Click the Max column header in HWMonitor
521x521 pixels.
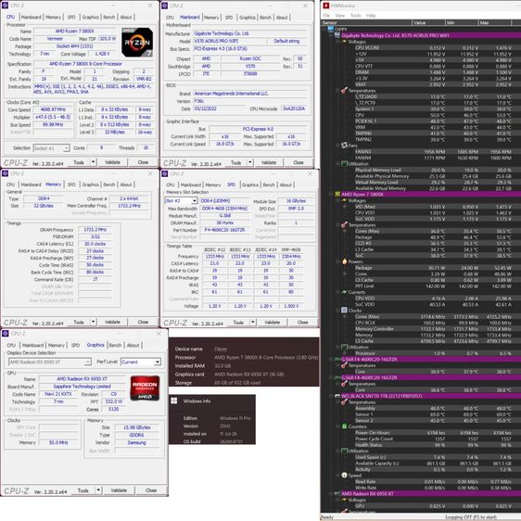[495, 22]
